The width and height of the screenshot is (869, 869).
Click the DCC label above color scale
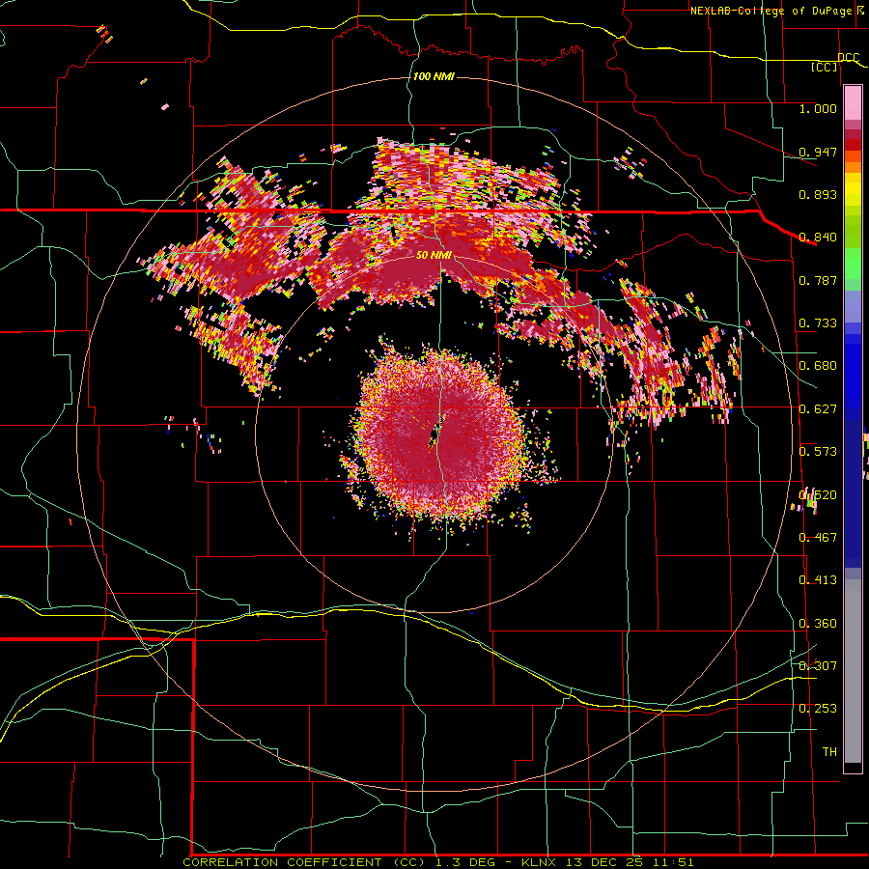[x=848, y=57]
